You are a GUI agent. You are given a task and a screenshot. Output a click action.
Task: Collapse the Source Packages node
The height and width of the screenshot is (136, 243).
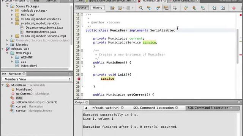[x=7, y=6]
